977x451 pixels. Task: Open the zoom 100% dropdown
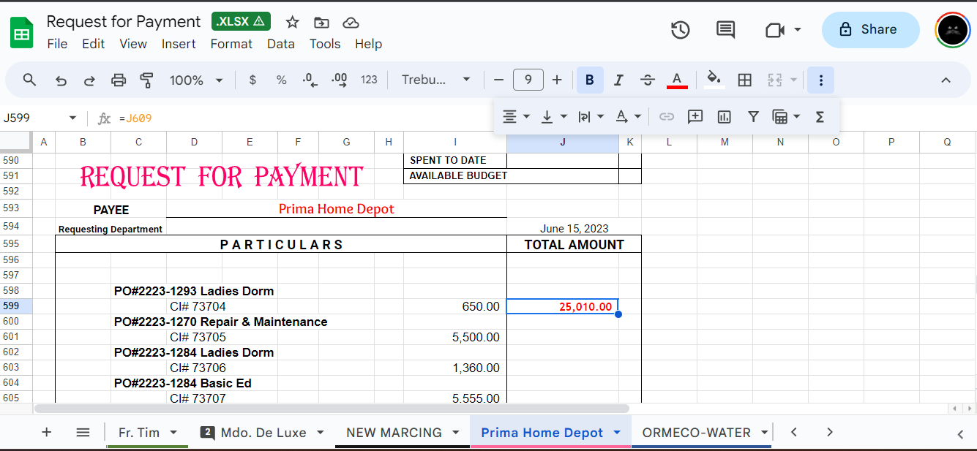coord(196,80)
